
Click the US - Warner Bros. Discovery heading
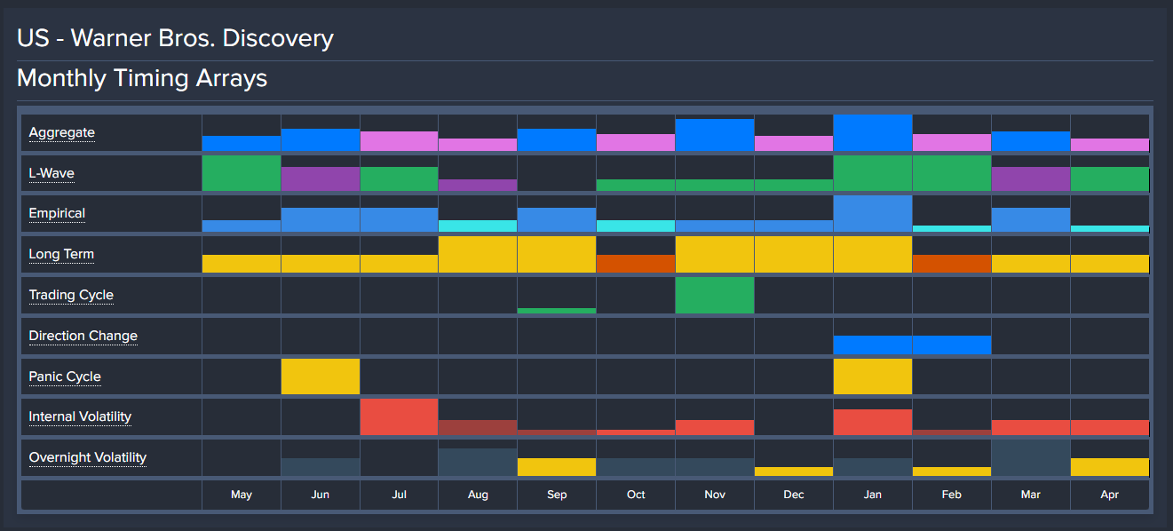tap(176, 38)
